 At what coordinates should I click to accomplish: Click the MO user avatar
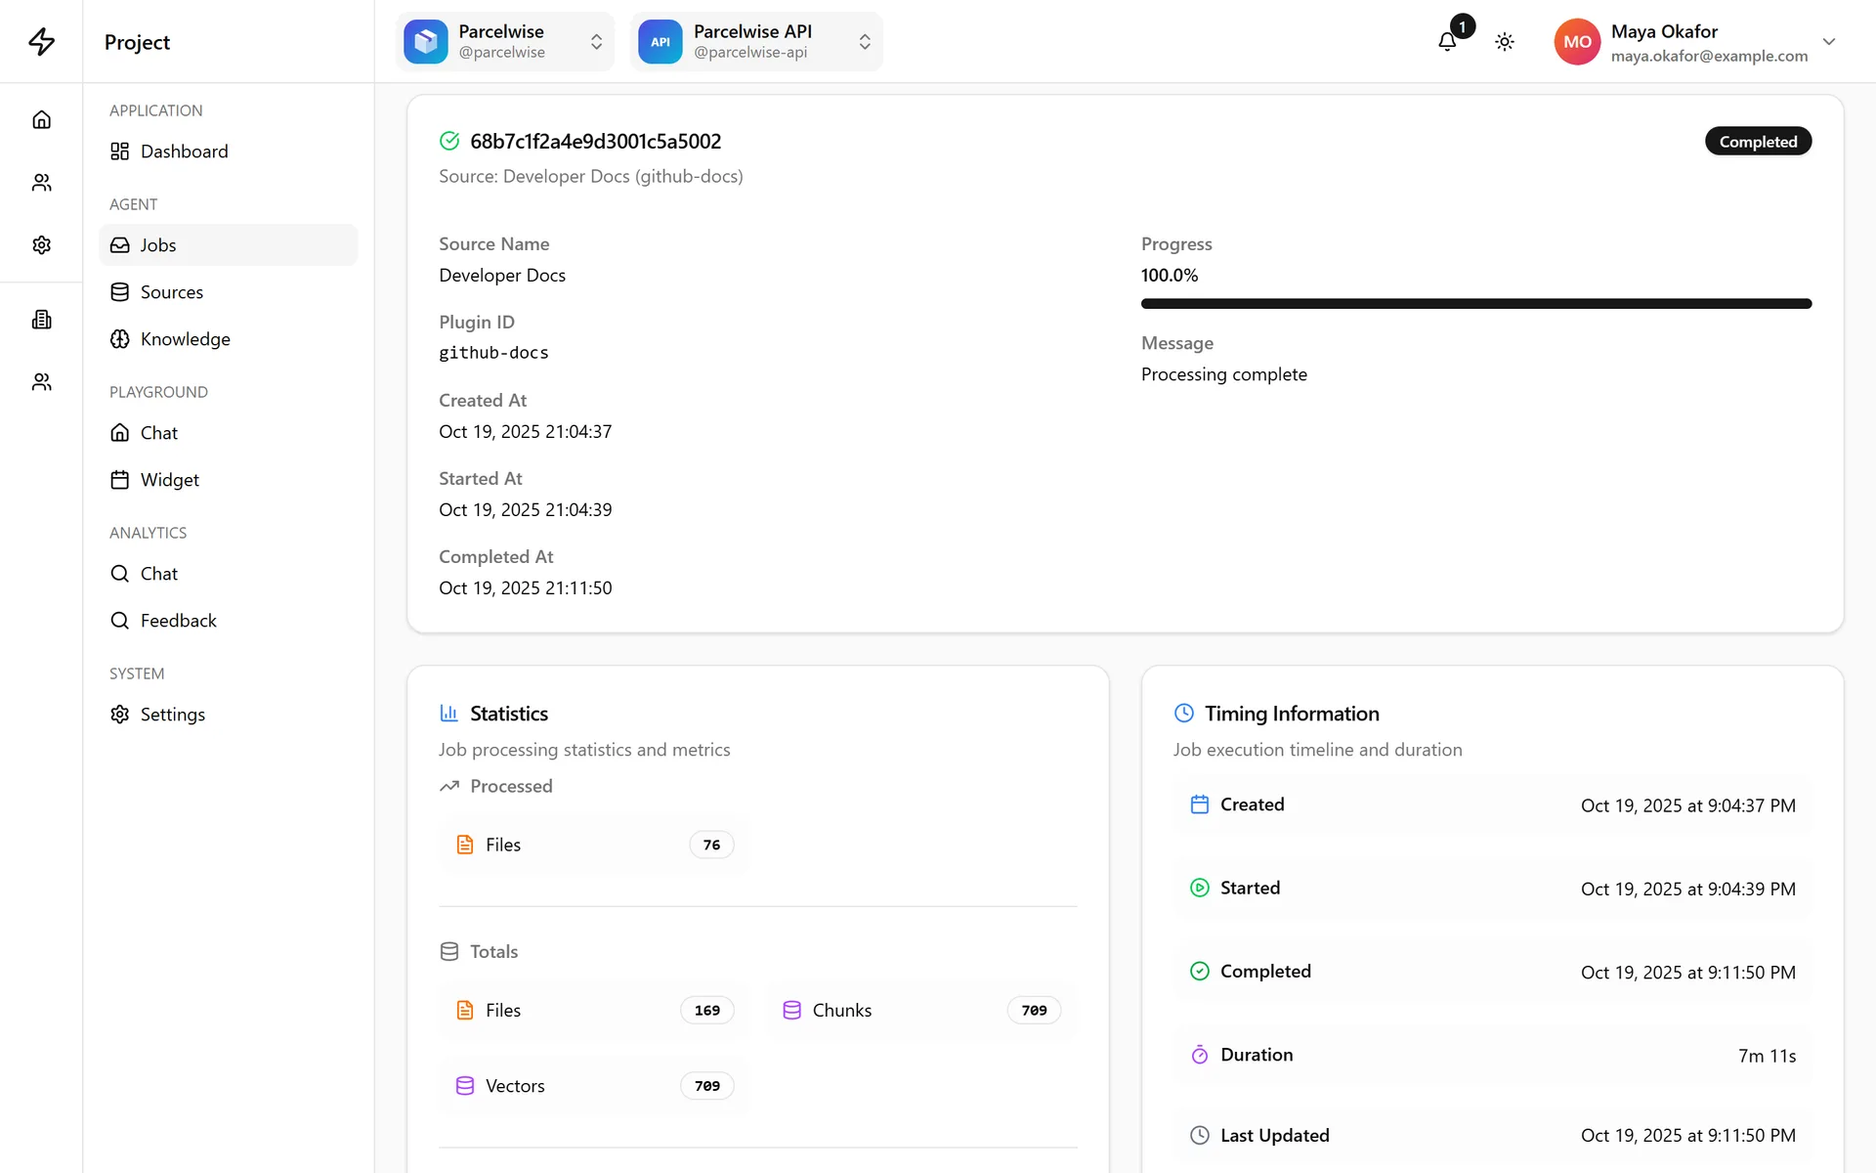pyautogui.click(x=1577, y=42)
